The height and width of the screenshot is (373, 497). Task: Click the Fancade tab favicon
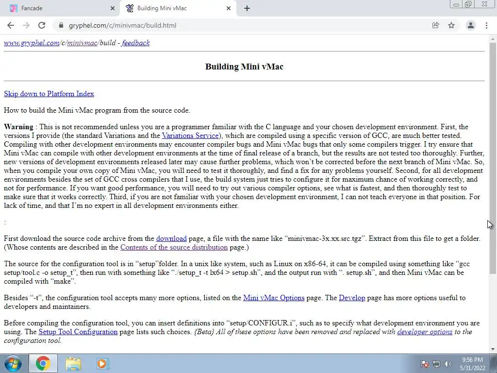[13, 8]
